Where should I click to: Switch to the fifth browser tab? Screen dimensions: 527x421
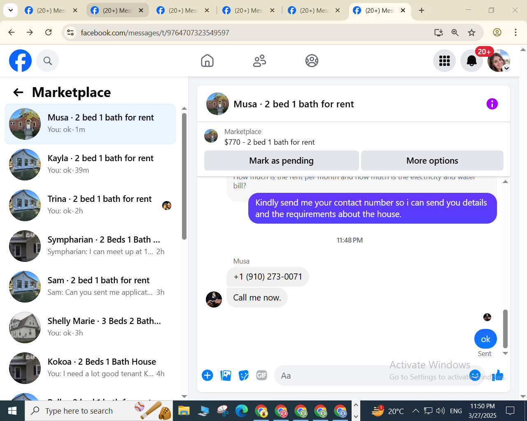(314, 11)
